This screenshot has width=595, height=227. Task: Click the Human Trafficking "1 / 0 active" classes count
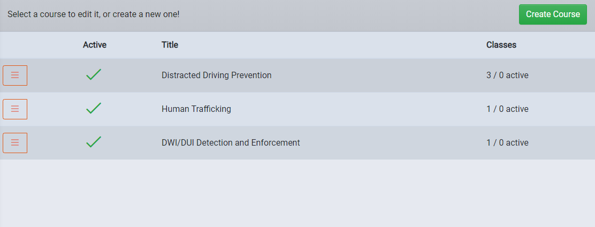(x=507, y=109)
